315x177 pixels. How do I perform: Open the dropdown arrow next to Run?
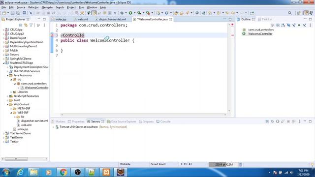(x=134, y=13)
